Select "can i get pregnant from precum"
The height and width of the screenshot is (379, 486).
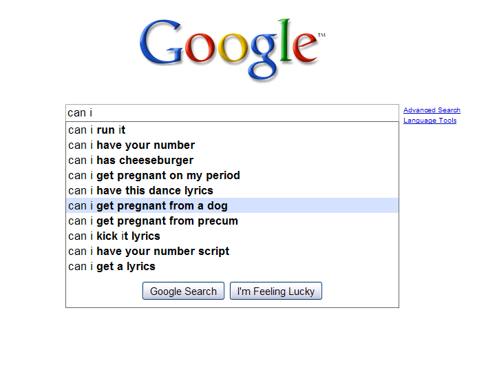pyautogui.click(x=153, y=221)
